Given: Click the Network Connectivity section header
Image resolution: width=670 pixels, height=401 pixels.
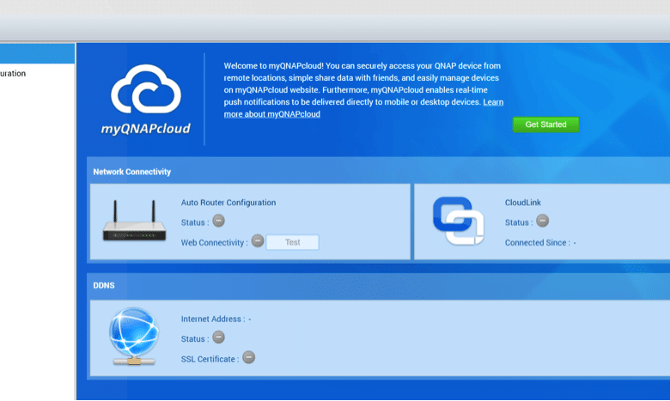Looking at the screenshot, I should coord(132,172).
